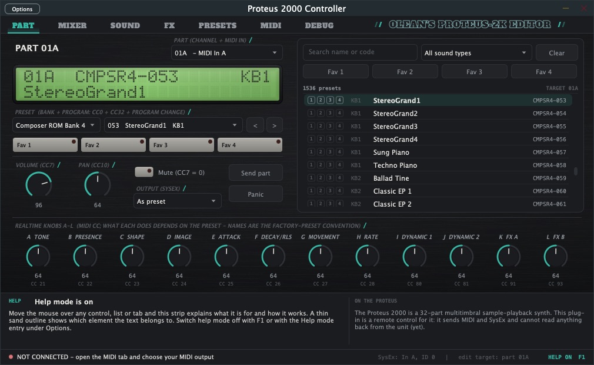This screenshot has height=365, width=594.
Task: Assign Ballad Tine to favorite slot 2
Action: tap(321, 178)
